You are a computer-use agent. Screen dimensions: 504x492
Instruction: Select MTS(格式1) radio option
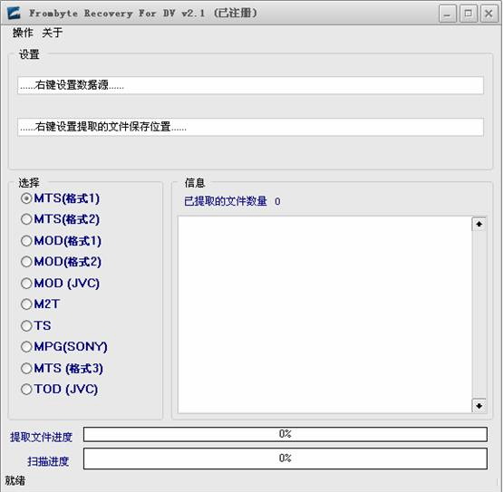click(x=60, y=198)
